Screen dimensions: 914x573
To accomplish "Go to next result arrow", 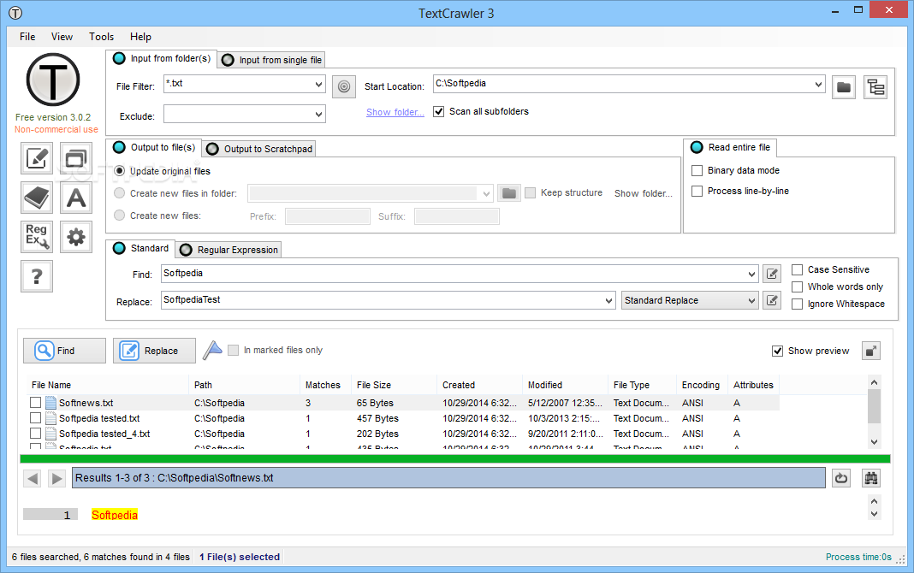I will point(56,479).
